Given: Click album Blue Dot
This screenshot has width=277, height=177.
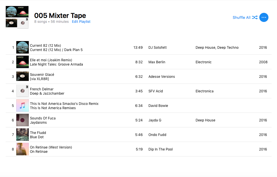Looking at the screenshot, I should (x=37, y=137).
